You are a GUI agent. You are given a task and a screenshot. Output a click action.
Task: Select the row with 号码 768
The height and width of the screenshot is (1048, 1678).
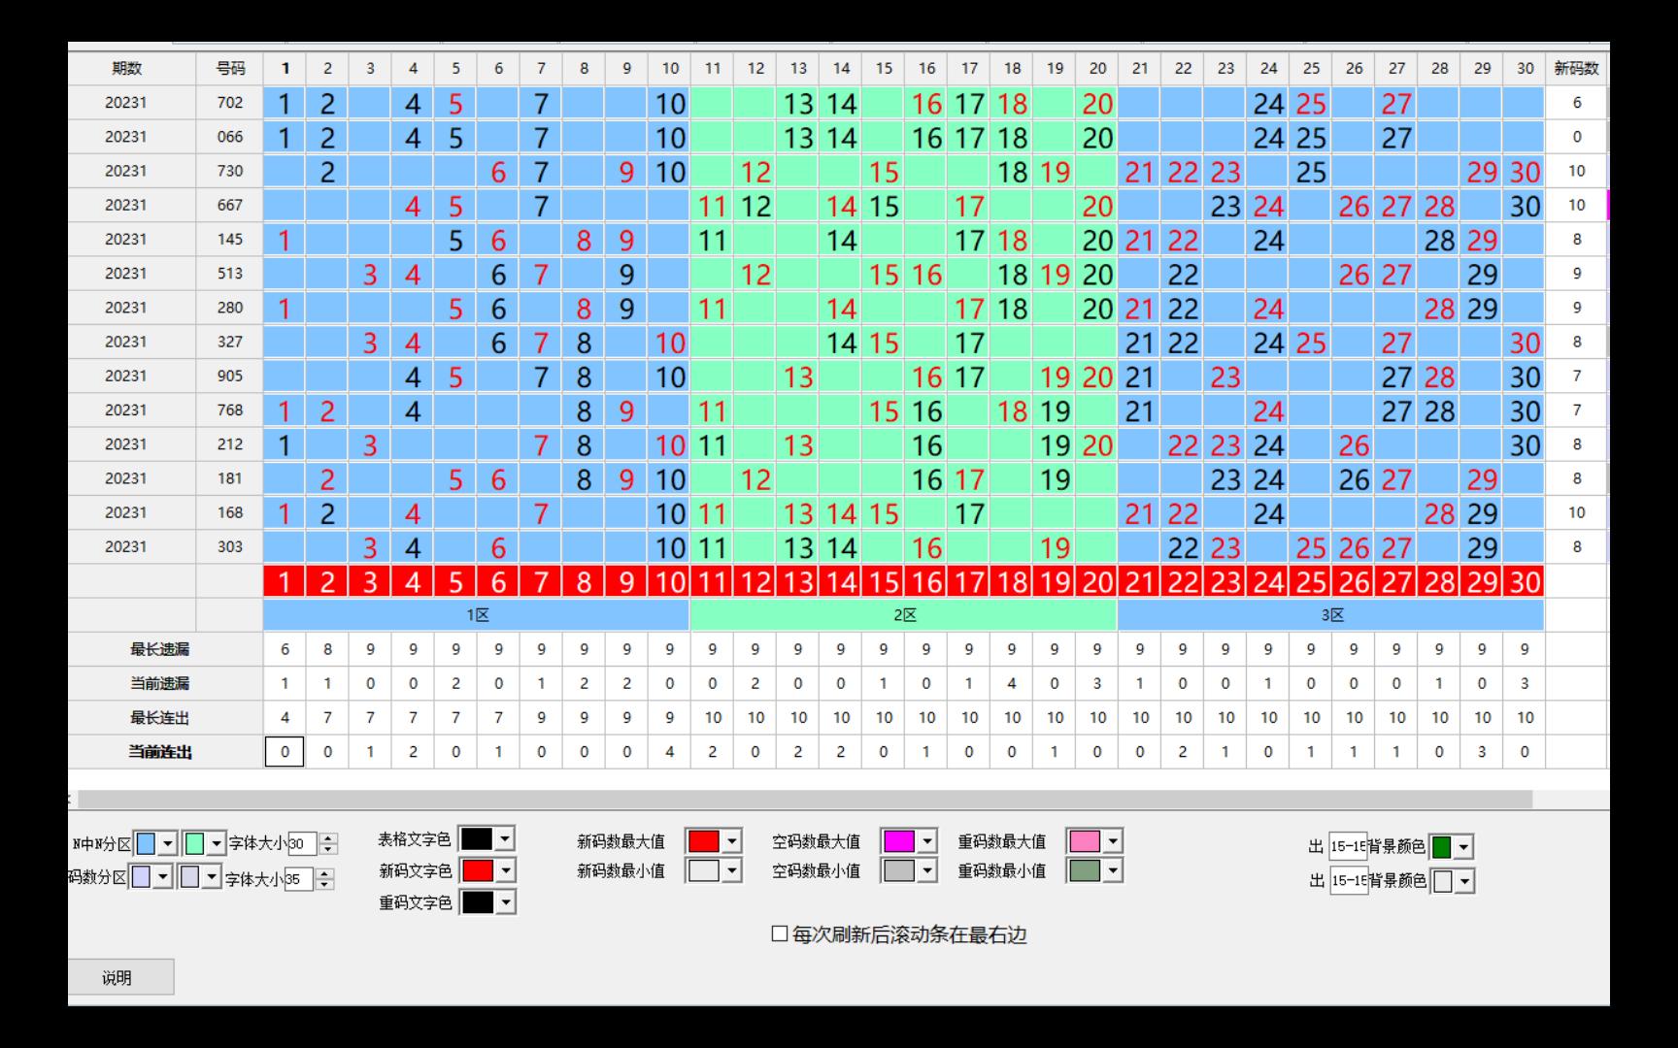tap(838, 409)
